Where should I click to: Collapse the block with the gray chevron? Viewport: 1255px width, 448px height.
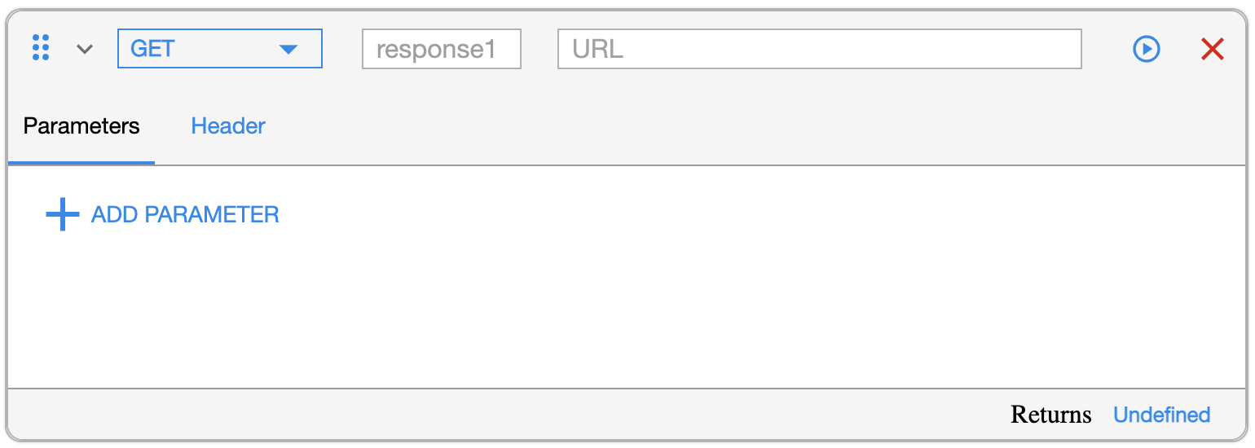tap(85, 50)
